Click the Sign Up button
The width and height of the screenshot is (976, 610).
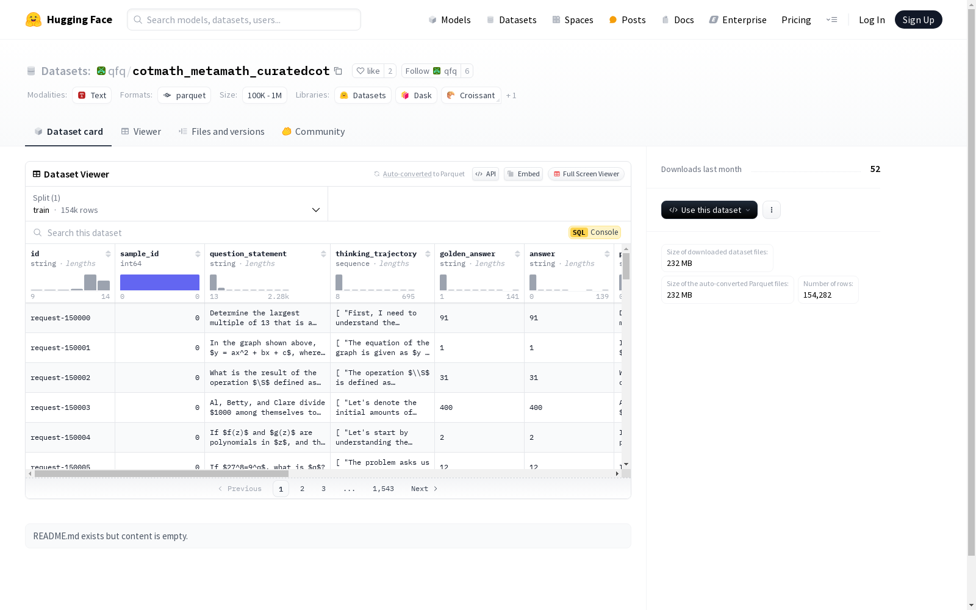tap(919, 20)
